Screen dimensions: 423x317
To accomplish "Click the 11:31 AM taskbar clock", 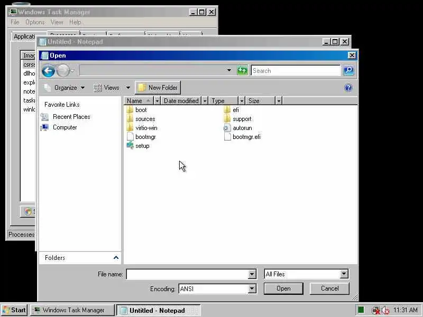I will coord(406,310).
